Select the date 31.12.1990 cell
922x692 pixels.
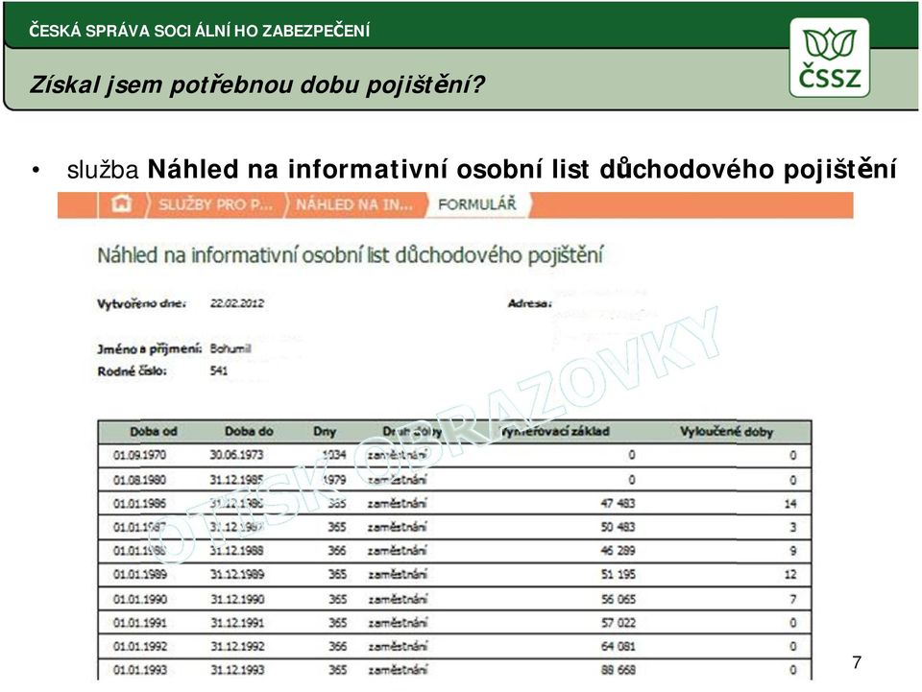tap(237, 599)
